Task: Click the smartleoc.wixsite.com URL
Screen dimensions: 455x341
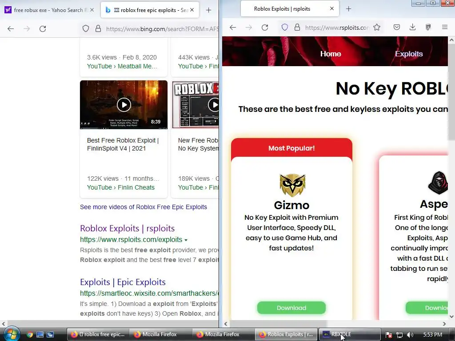Action: [x=149, y=293]
